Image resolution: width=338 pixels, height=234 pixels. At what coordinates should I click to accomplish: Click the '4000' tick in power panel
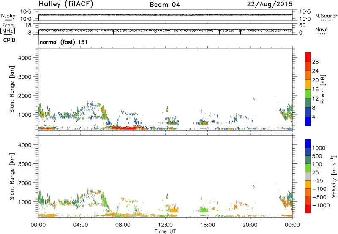coord(25,58)
